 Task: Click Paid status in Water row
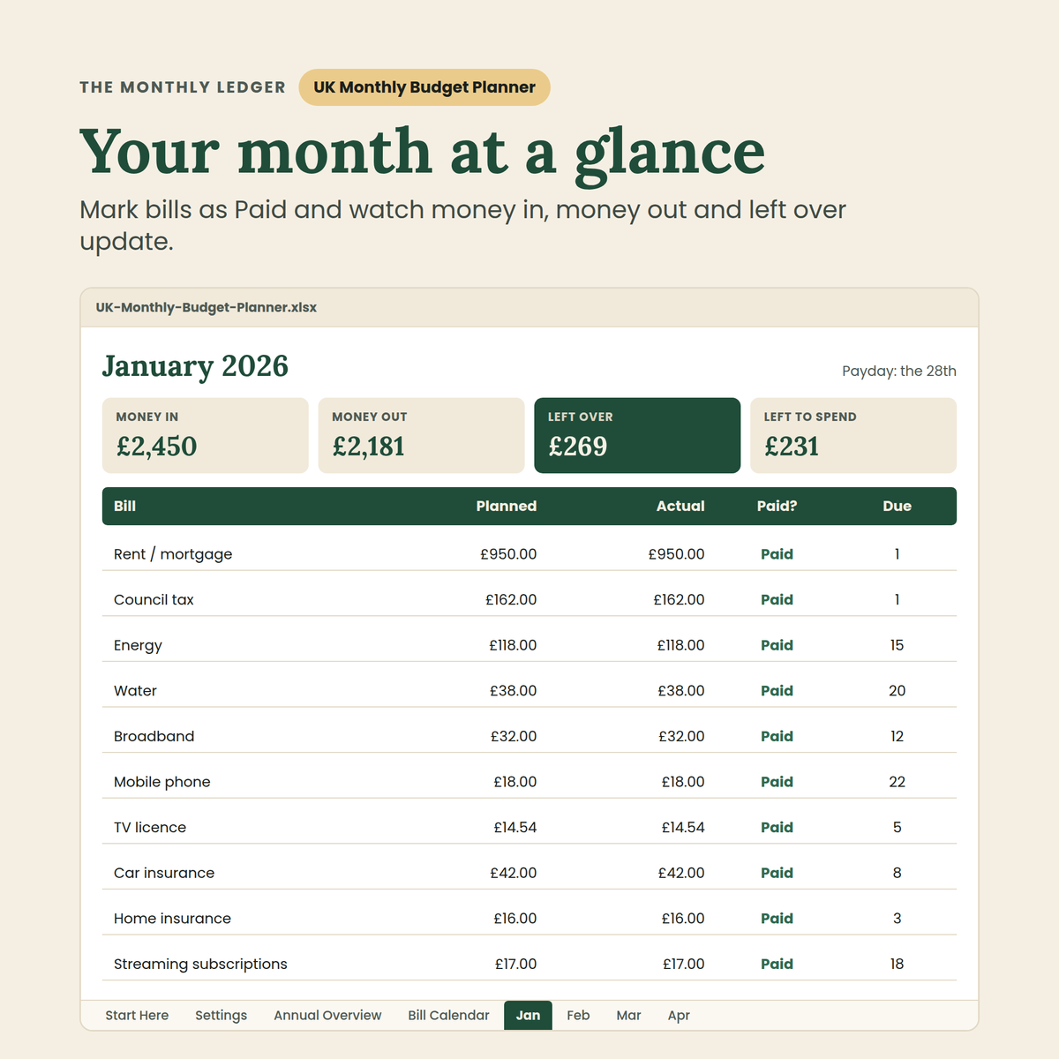click(x=777, y=691)
